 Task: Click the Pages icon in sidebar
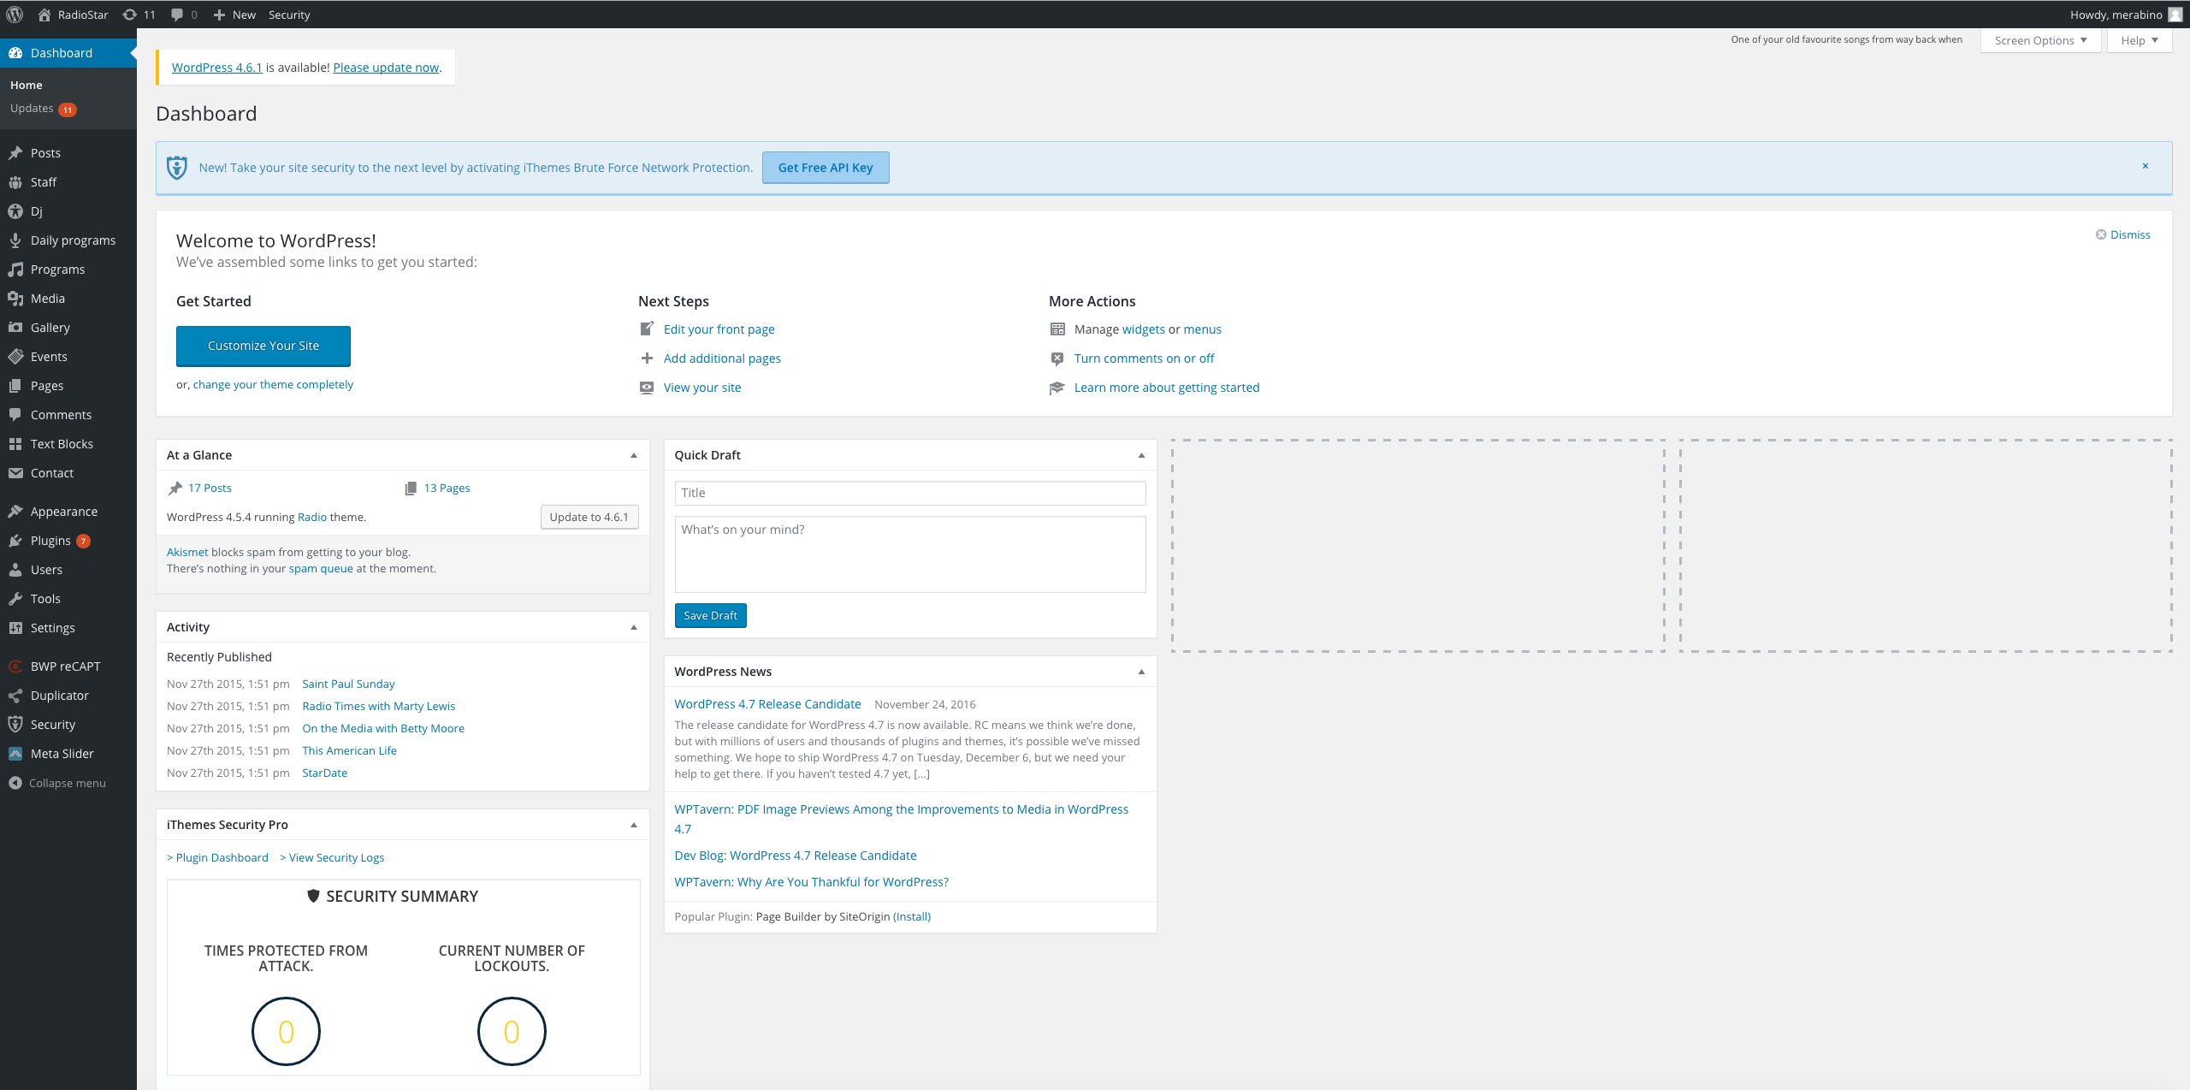coord(15,386)
